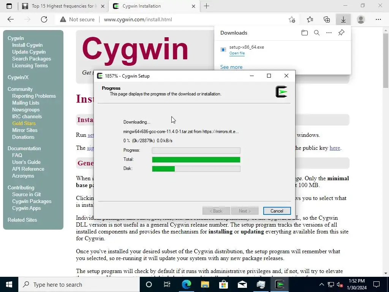Click See more in Downloads panel
The height and width of the screenshot is (292, 389).
point(231,67)
